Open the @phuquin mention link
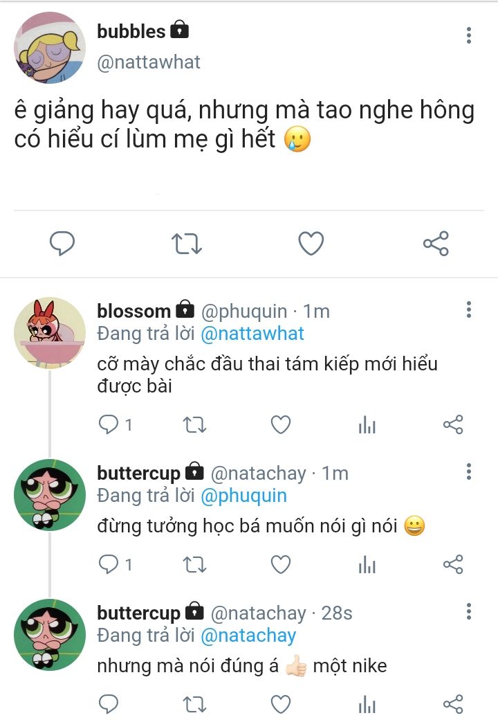 pos(243,496)
